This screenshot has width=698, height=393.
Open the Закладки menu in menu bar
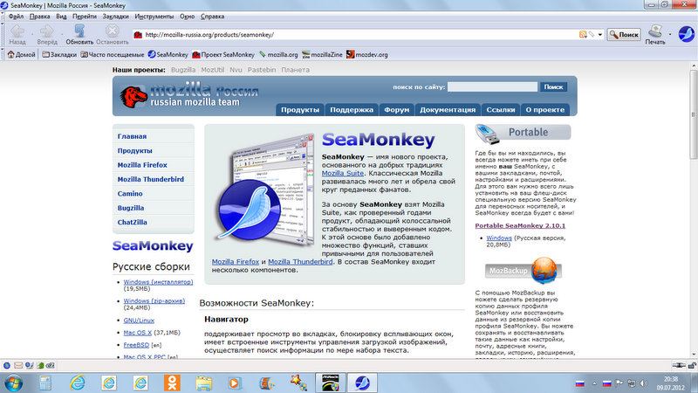pyautogui.click(x=115, y=17)
